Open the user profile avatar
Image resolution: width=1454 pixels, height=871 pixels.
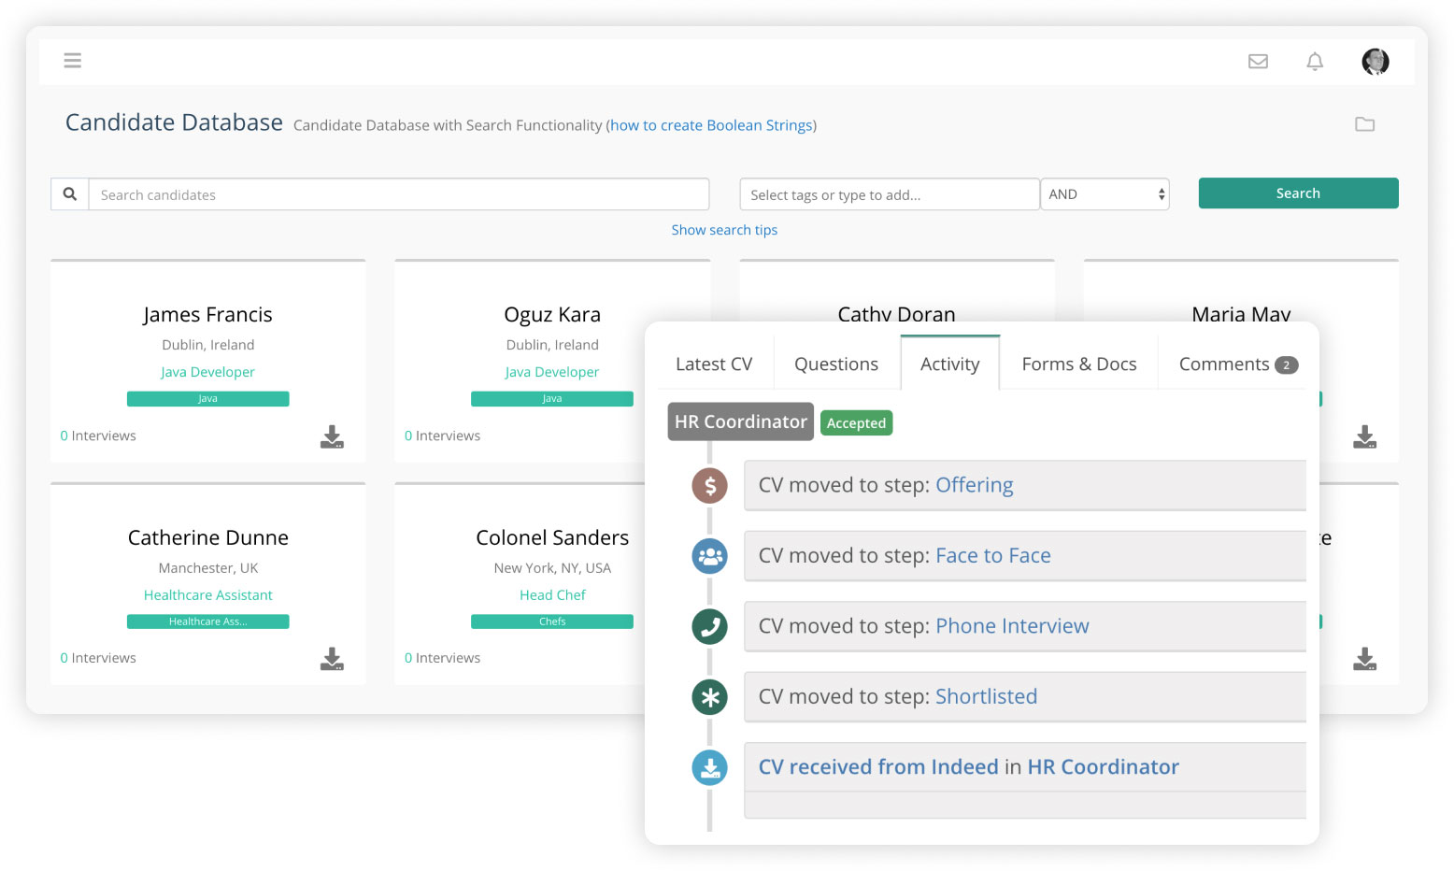click(x=1375, y=62)
